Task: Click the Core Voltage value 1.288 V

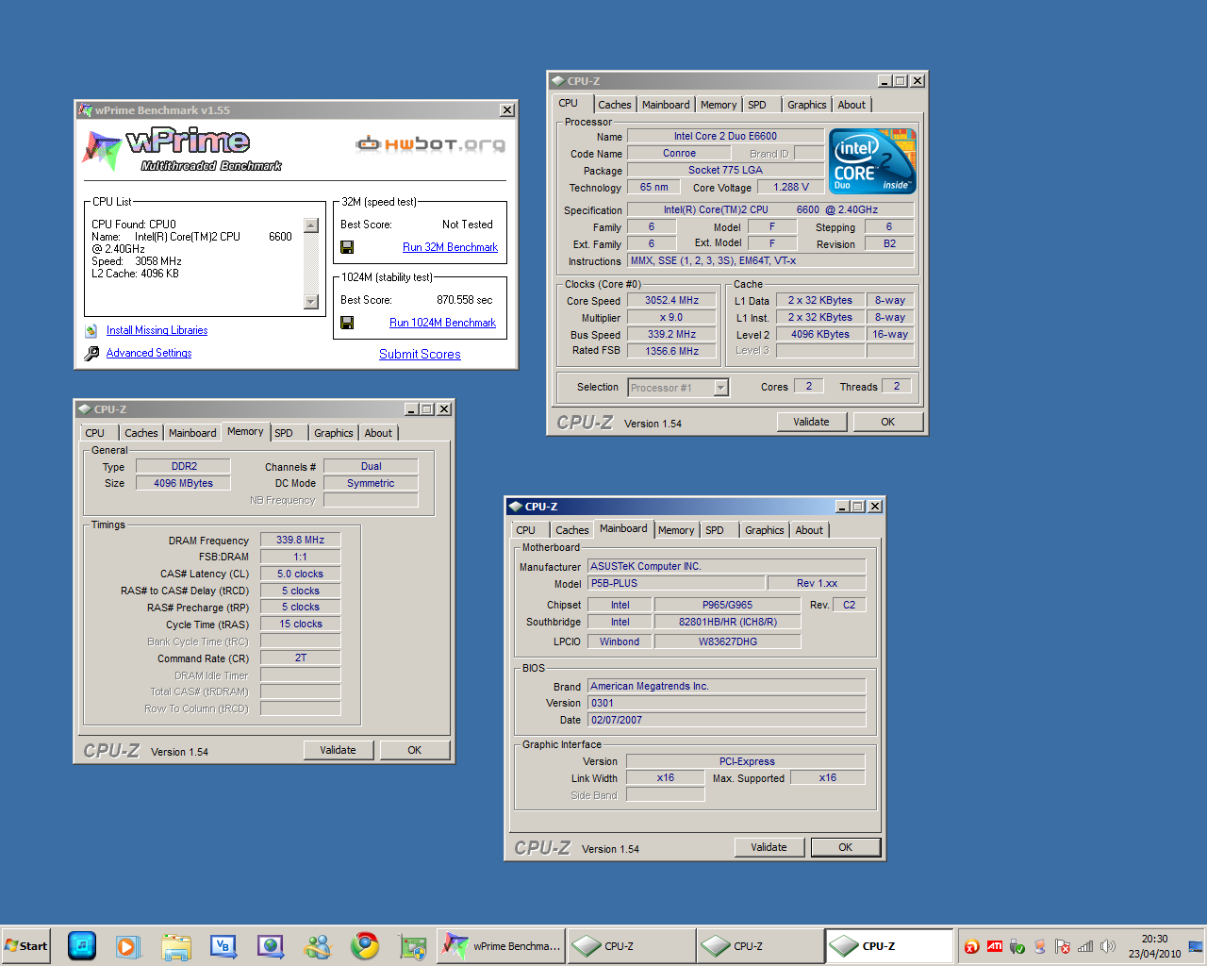Action: click(791, 187)
